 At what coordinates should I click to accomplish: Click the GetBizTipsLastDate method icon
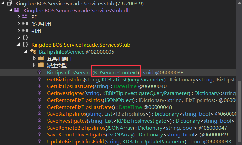pyautogui.click(x=40, y=86)
